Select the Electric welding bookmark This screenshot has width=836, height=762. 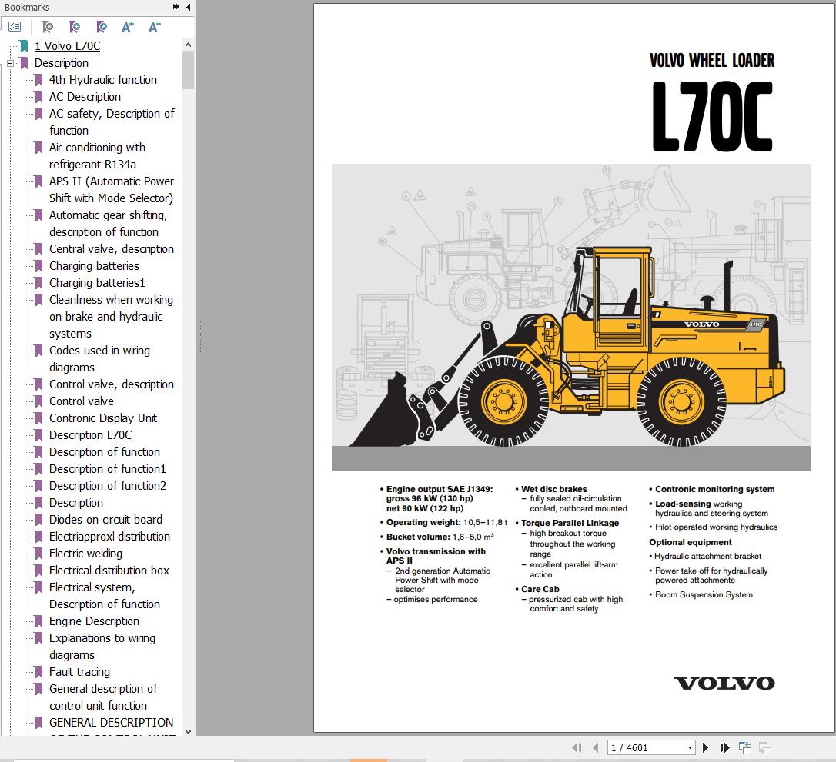point(85,553)
